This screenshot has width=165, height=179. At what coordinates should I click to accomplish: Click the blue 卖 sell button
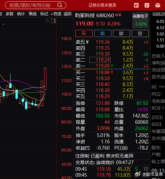point(103,33)
